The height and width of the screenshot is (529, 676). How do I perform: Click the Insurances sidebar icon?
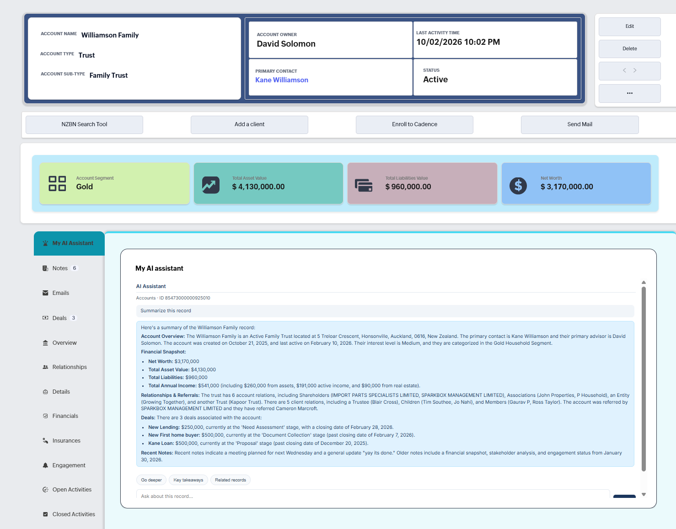pos(45,441)
